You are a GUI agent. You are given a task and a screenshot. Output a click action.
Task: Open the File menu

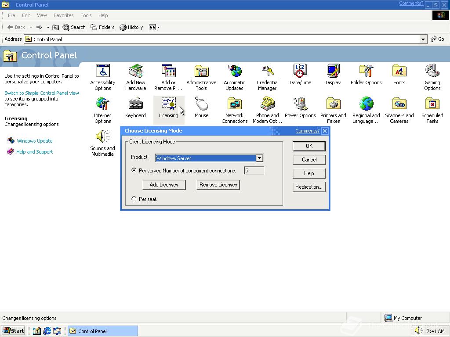[x=11, y=15]
